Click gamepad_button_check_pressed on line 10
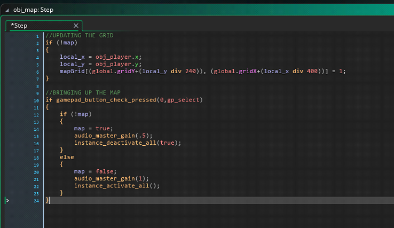This screenshot has width=394, height=228. pos(106,100)
